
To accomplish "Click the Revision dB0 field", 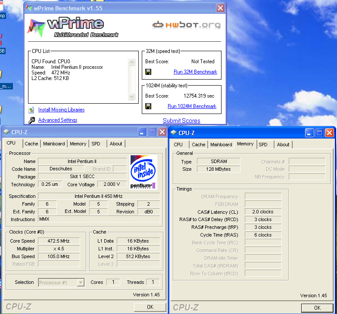I will (149, 212).
